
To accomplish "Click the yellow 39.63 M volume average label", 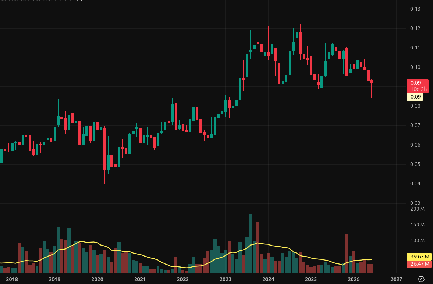I will click(x=419, y=257).
